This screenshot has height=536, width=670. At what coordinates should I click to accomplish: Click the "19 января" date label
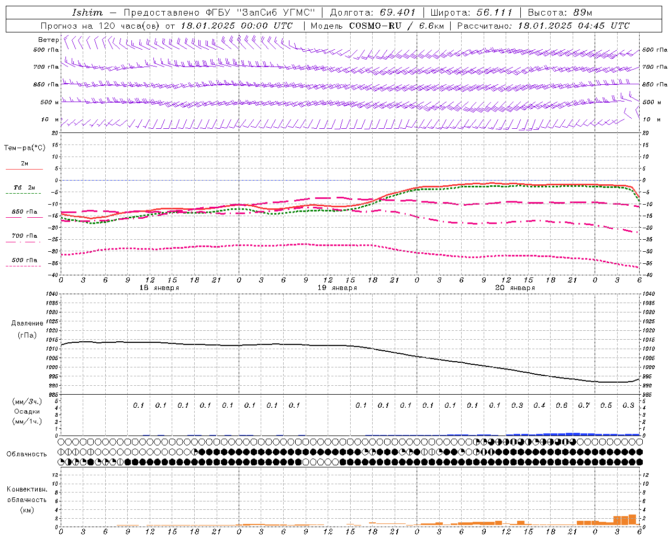tap(337, 288)
